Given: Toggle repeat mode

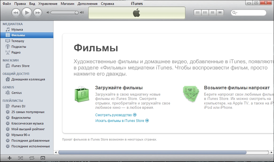Looking at the screenshot, I should (32, 158).
